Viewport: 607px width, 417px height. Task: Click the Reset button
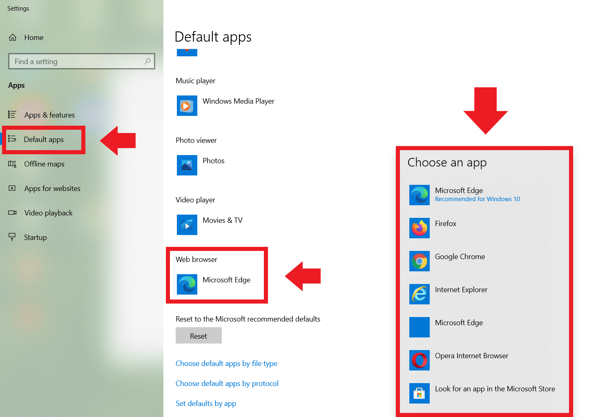pyautogui.click(x=199, y=335)
